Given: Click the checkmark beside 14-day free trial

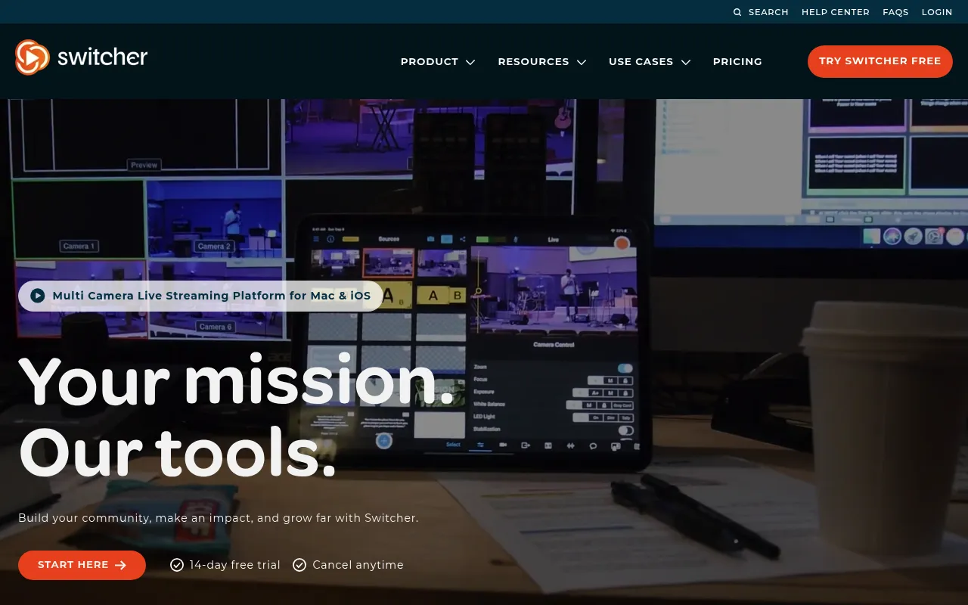Looking at the screenshot, I should point(177,565).
